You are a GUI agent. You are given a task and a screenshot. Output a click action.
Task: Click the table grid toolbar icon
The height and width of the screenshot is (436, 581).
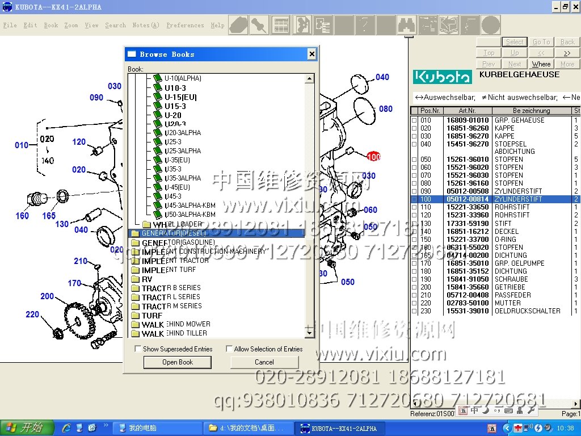click(x=280, y=25)
